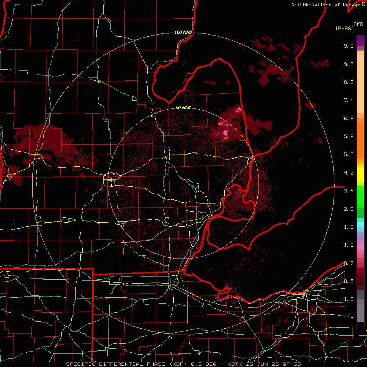367x367 pixels.
Task: Click the yellow segment of the color bar
Action: (360, 175)
